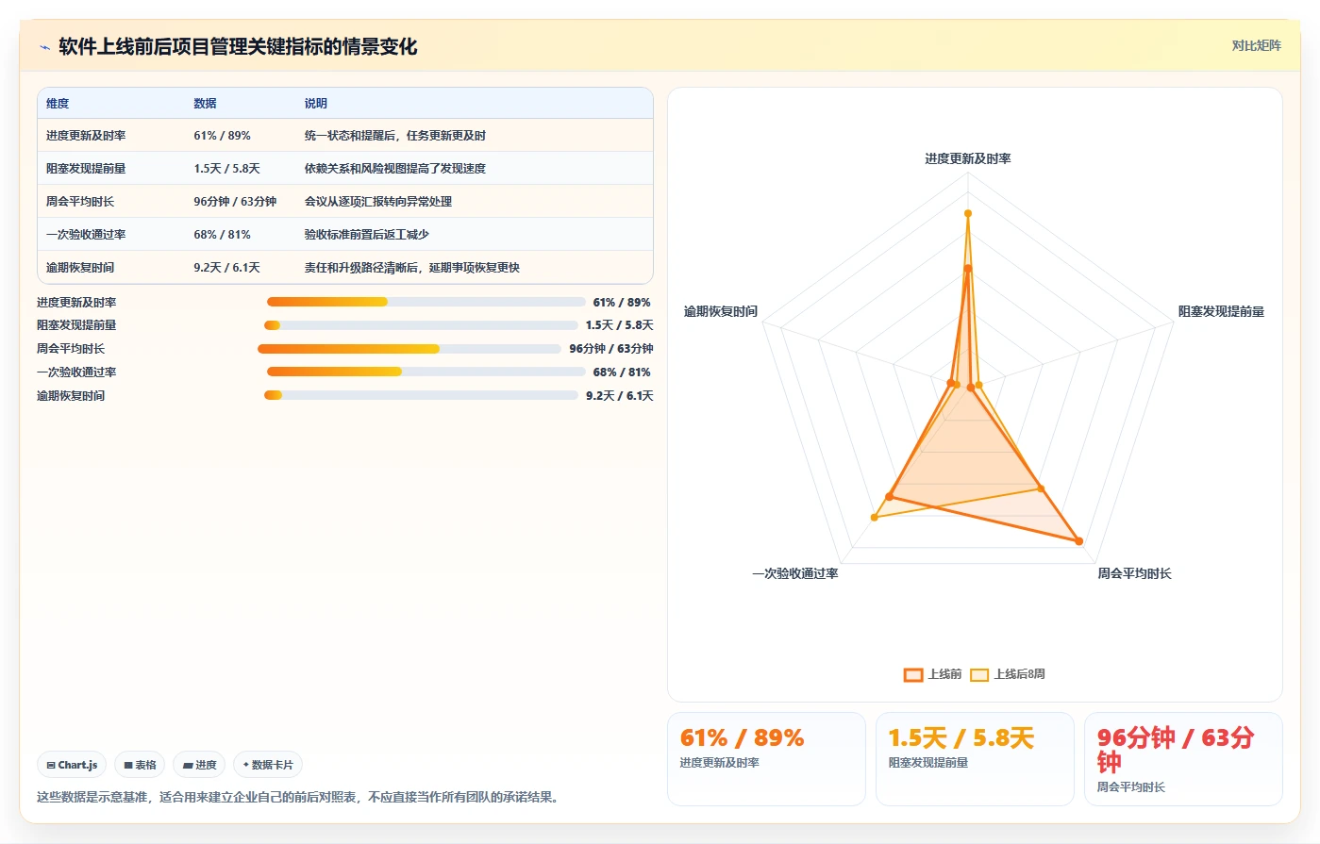Click the 数据卡片 tag chip
This screenshot has width=1320, height=844.
point(268,765)
